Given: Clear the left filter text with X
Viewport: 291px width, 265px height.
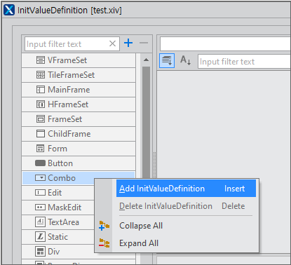Looking at the screenshot, I should (x=112, y=43).
